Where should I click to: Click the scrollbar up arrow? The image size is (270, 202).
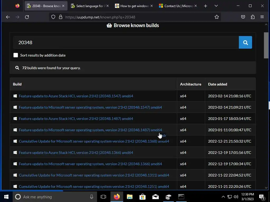266,24
